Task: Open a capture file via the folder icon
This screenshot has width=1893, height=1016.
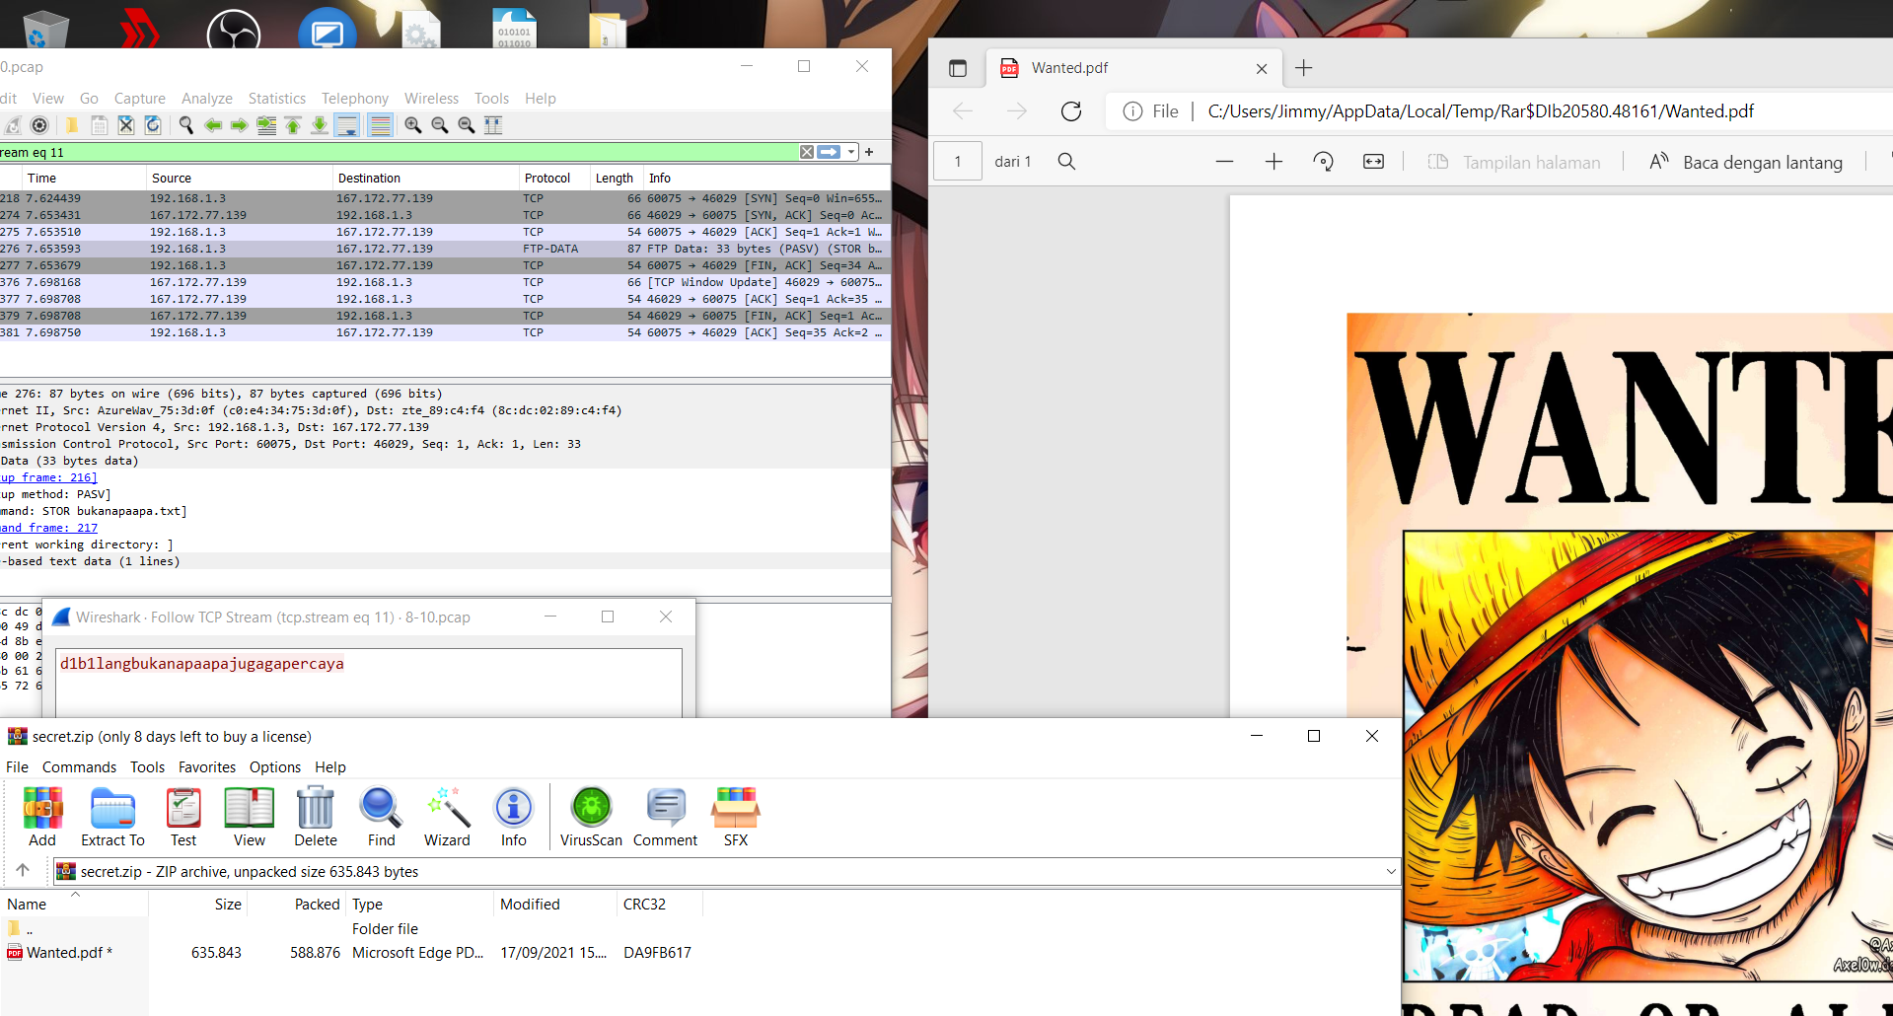Action: click(x=71, y=125)
